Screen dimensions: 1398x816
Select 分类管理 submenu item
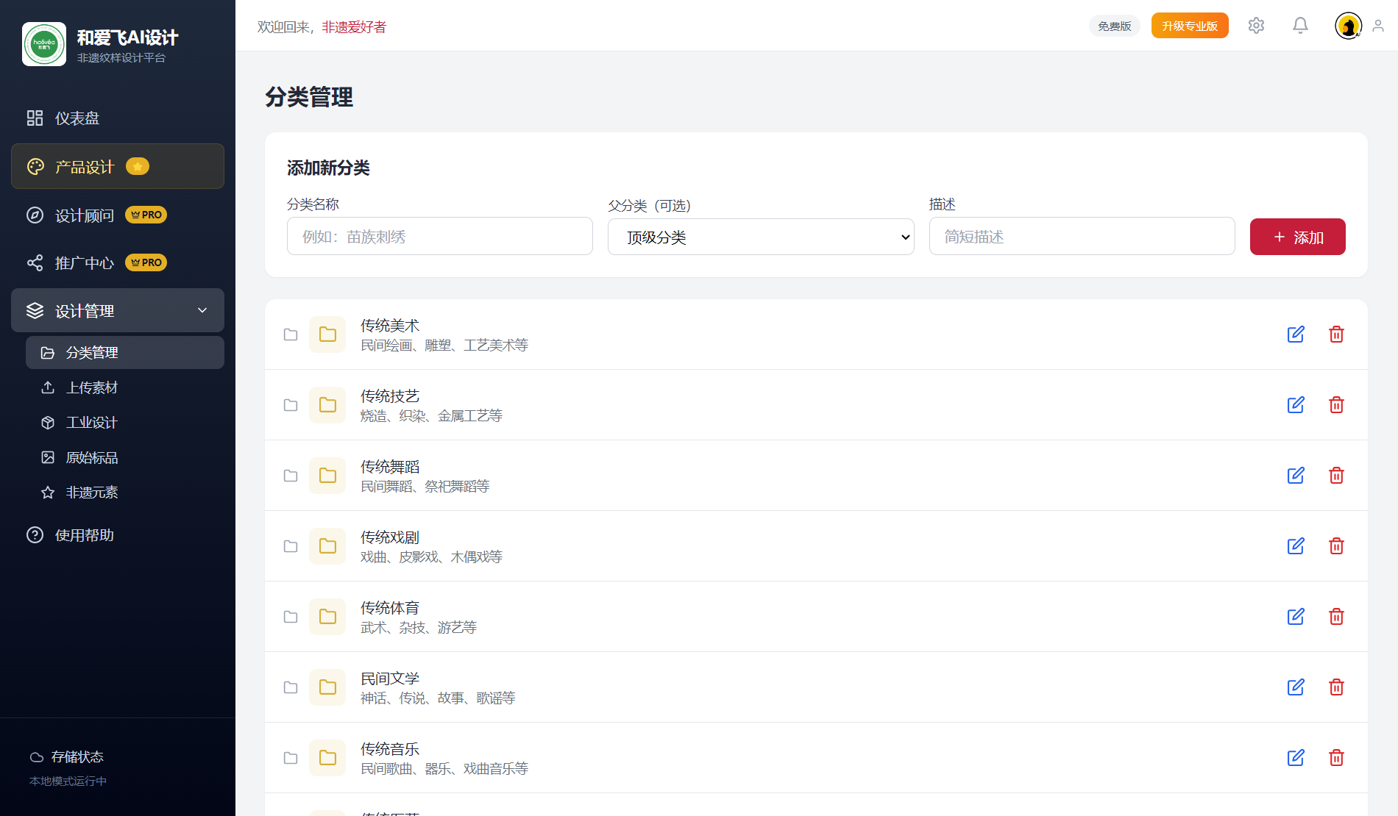pos(125,352)
